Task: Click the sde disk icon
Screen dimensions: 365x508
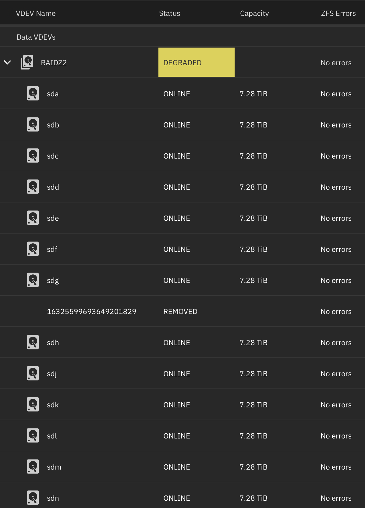Action: (33, 218)
